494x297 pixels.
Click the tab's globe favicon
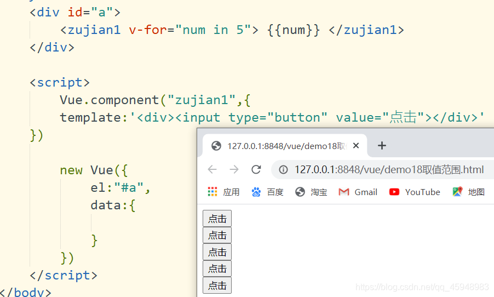click(216, 146)
